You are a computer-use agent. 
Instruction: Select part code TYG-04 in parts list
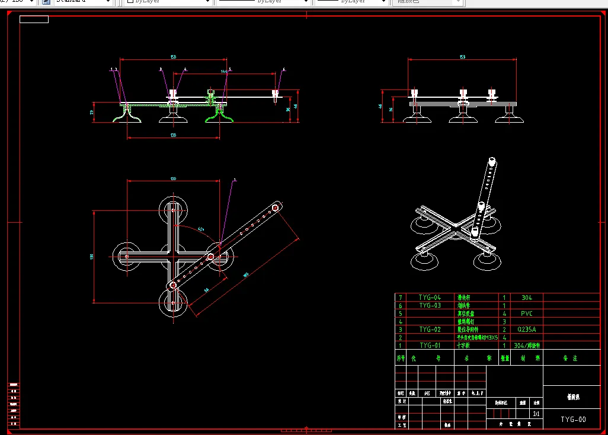pos(430,298)
